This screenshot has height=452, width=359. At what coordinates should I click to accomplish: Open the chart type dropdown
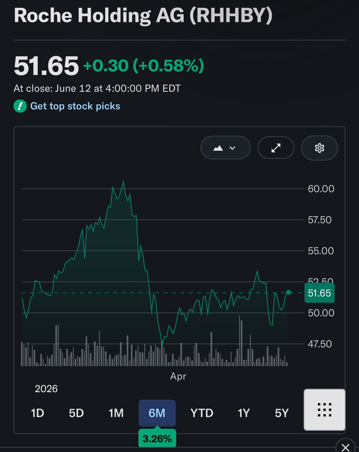pyautogui.click(x=225, y=148)
